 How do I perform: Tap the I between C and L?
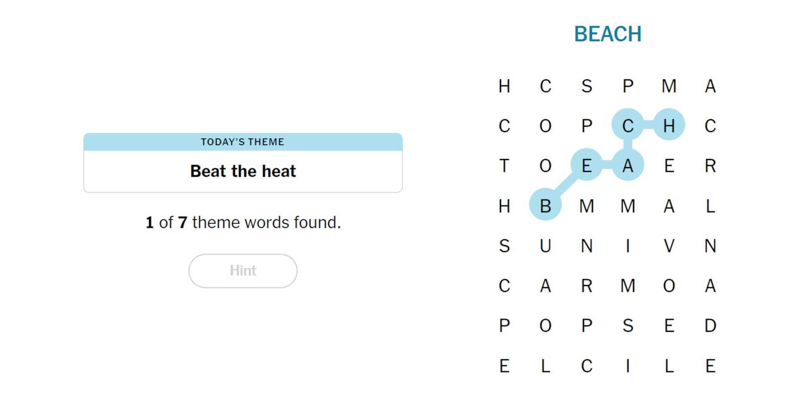[628, 365]
